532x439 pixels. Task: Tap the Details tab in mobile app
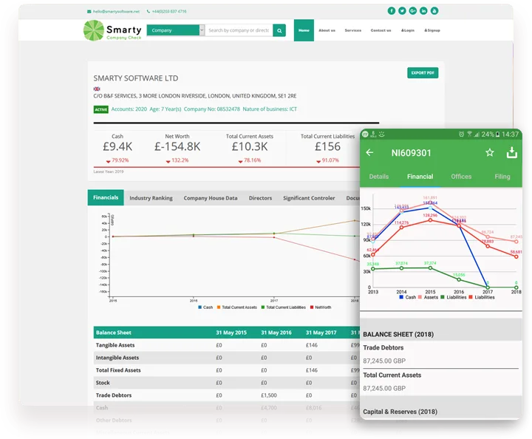point(378,177)
